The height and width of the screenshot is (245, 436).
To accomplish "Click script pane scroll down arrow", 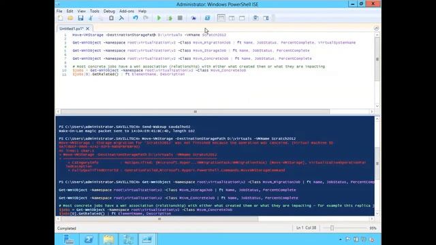I will click(x=377, y=106).
